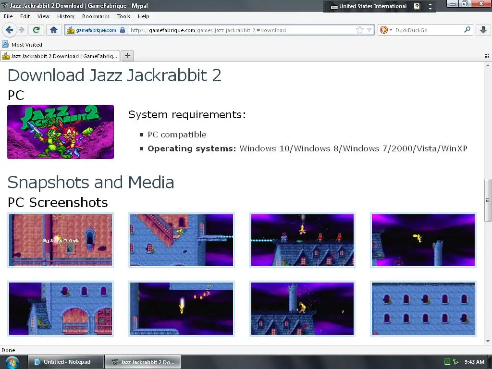Bookmark this page with the star icon
Image resolution: width=492 pixels, height=369 pixels.
click(359, 30)
